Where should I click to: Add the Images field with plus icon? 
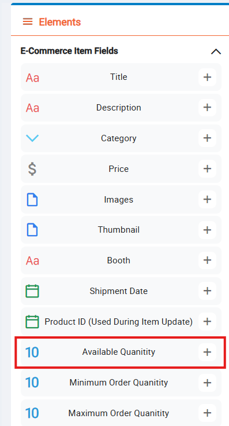[207, 200]
